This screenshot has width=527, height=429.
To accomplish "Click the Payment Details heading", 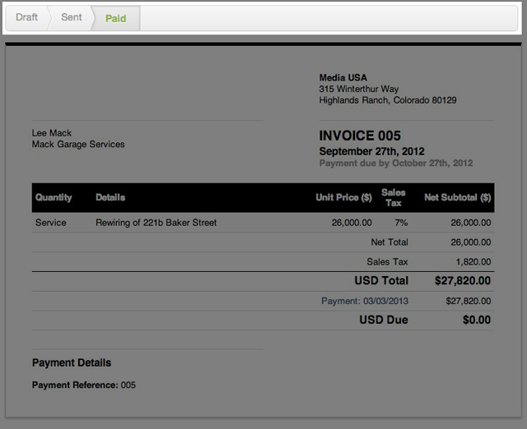I will [x=72, y=362].
